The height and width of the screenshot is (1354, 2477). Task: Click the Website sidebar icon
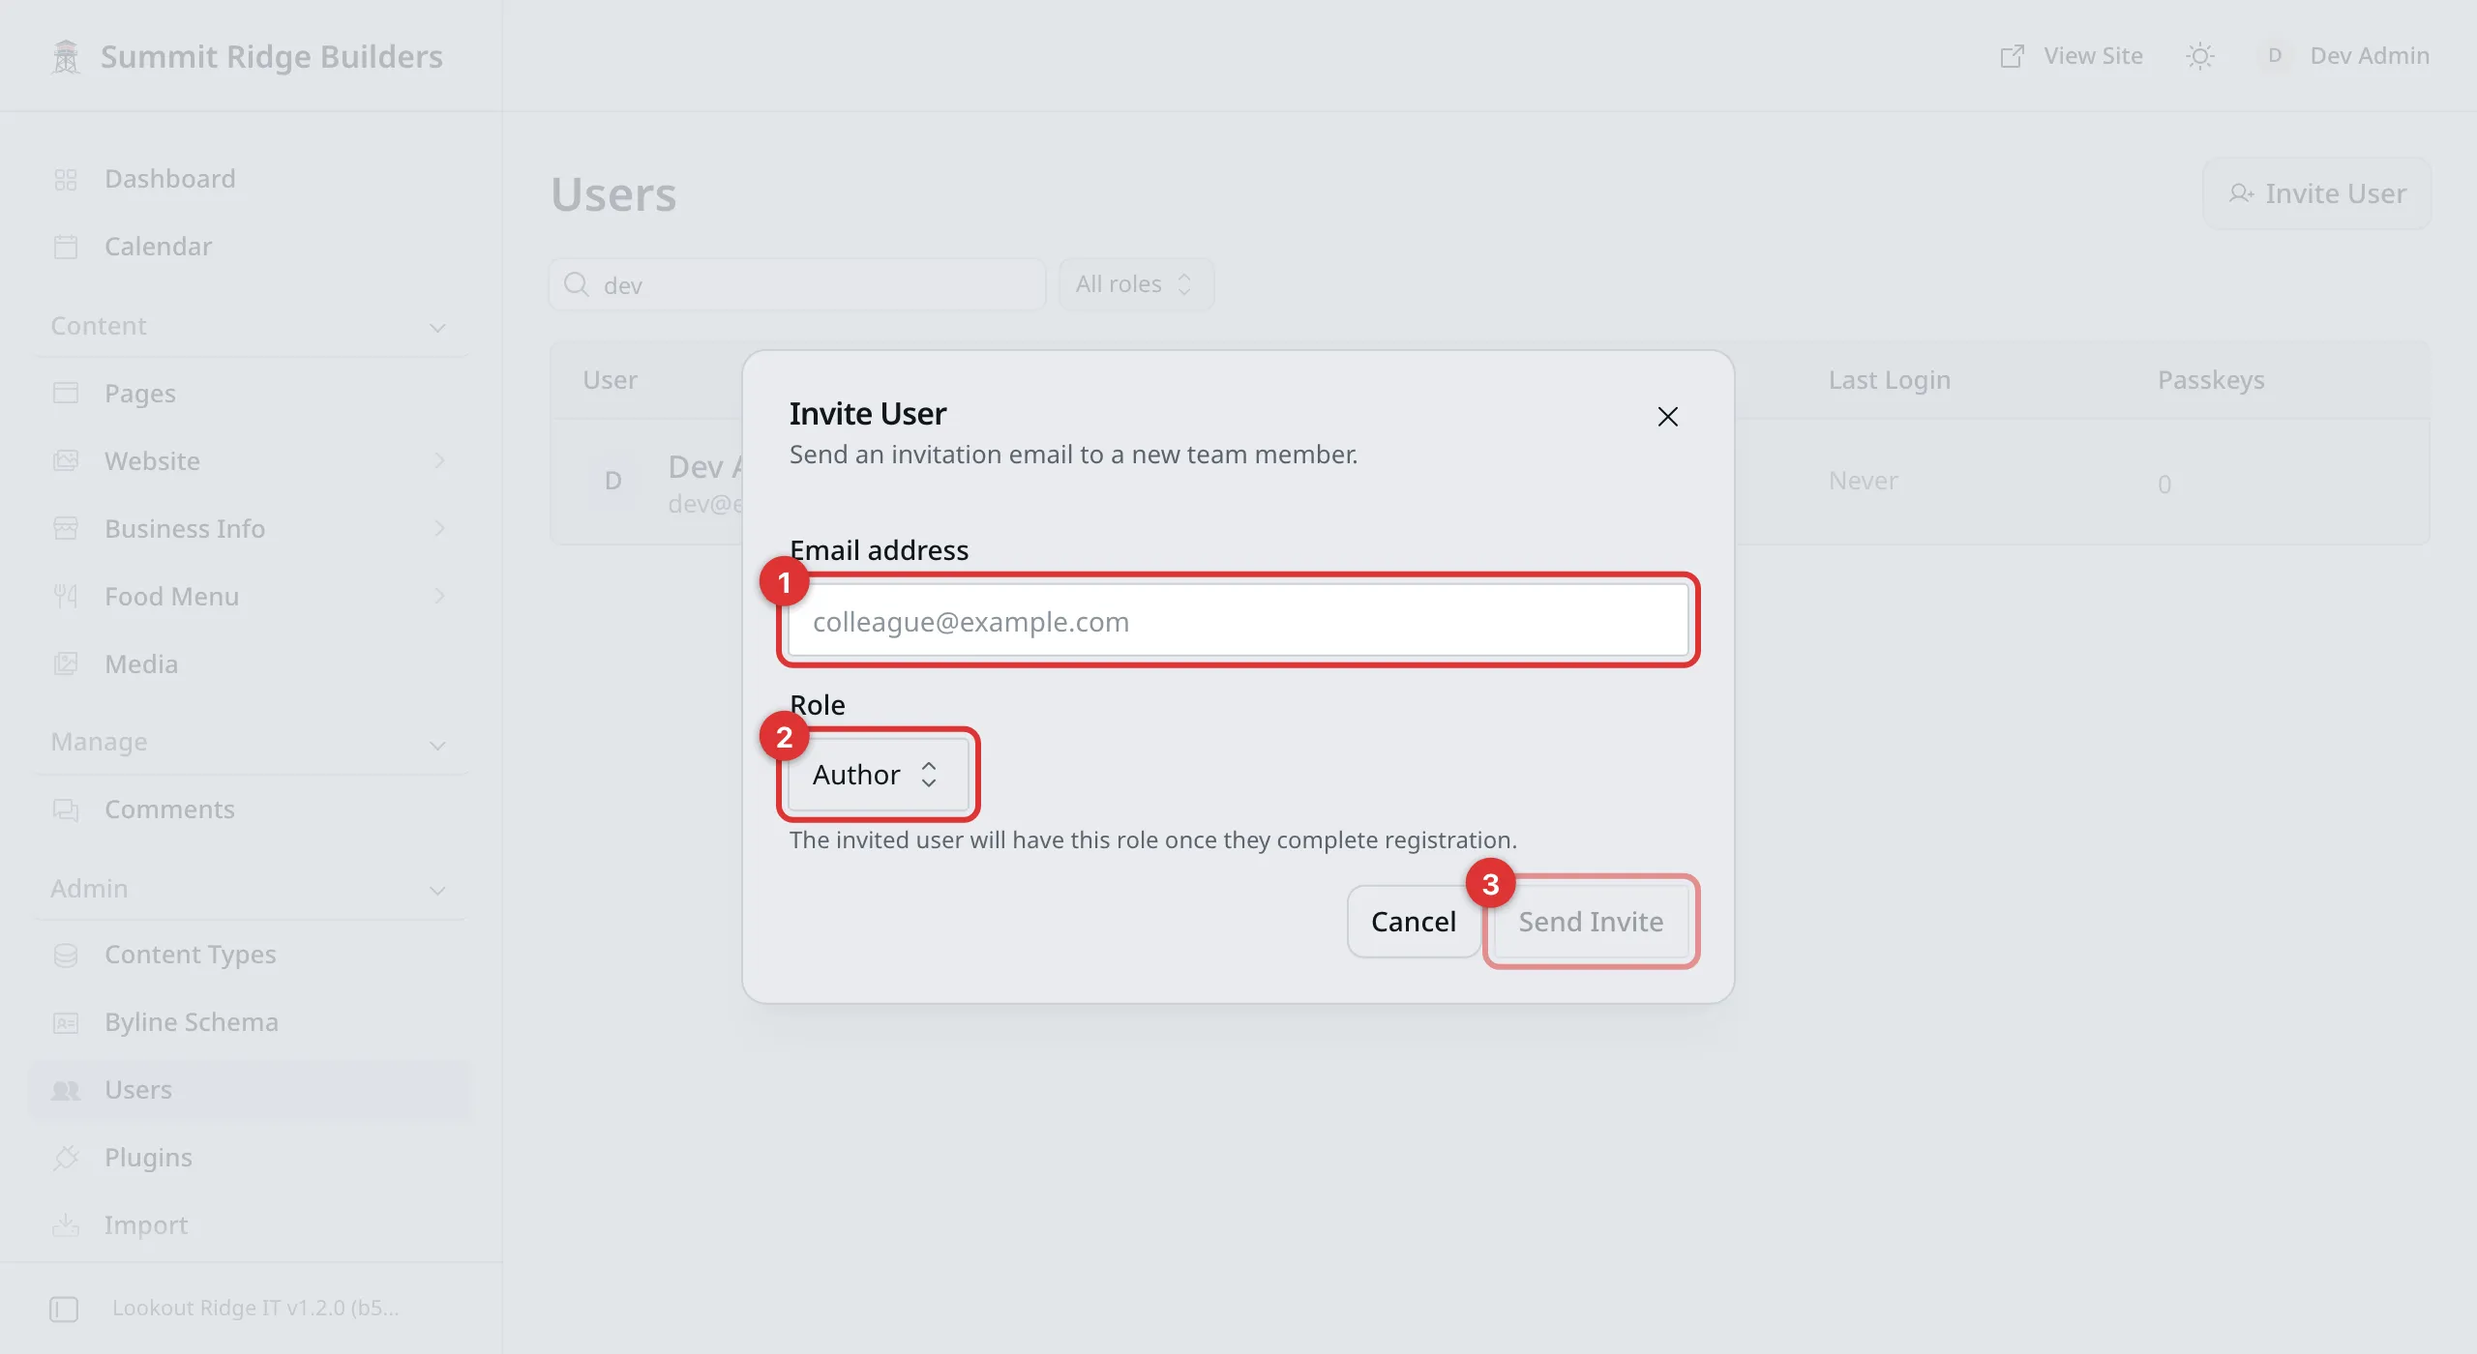coord(66,460)
